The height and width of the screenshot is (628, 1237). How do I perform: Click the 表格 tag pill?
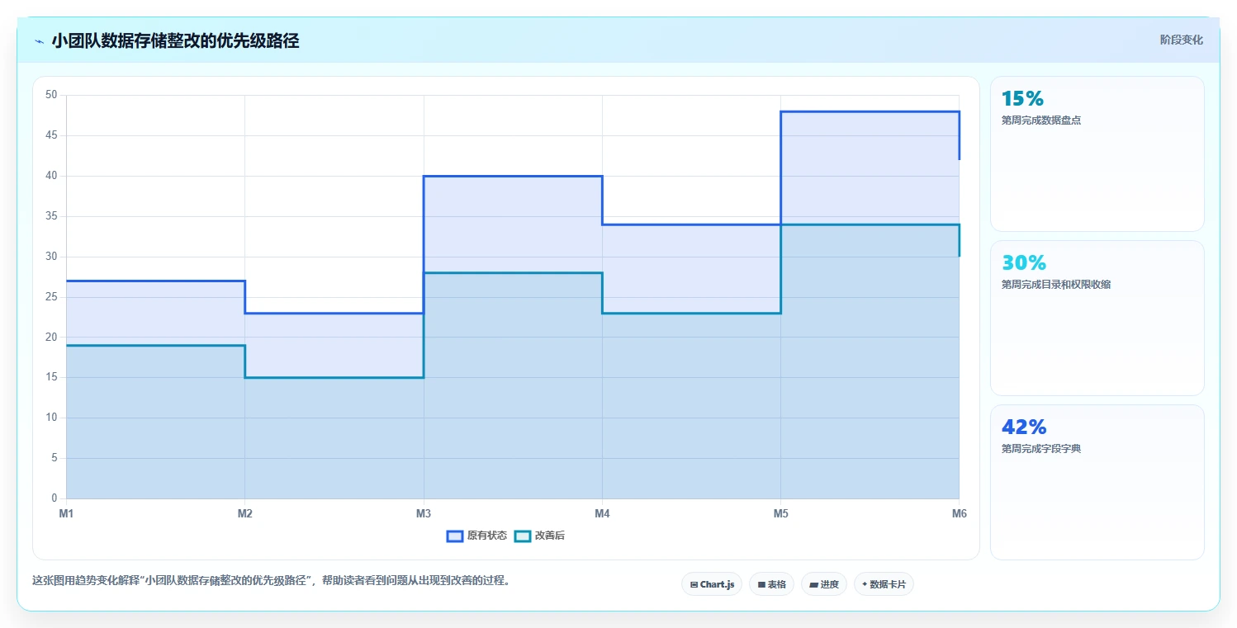coord(771,584)
